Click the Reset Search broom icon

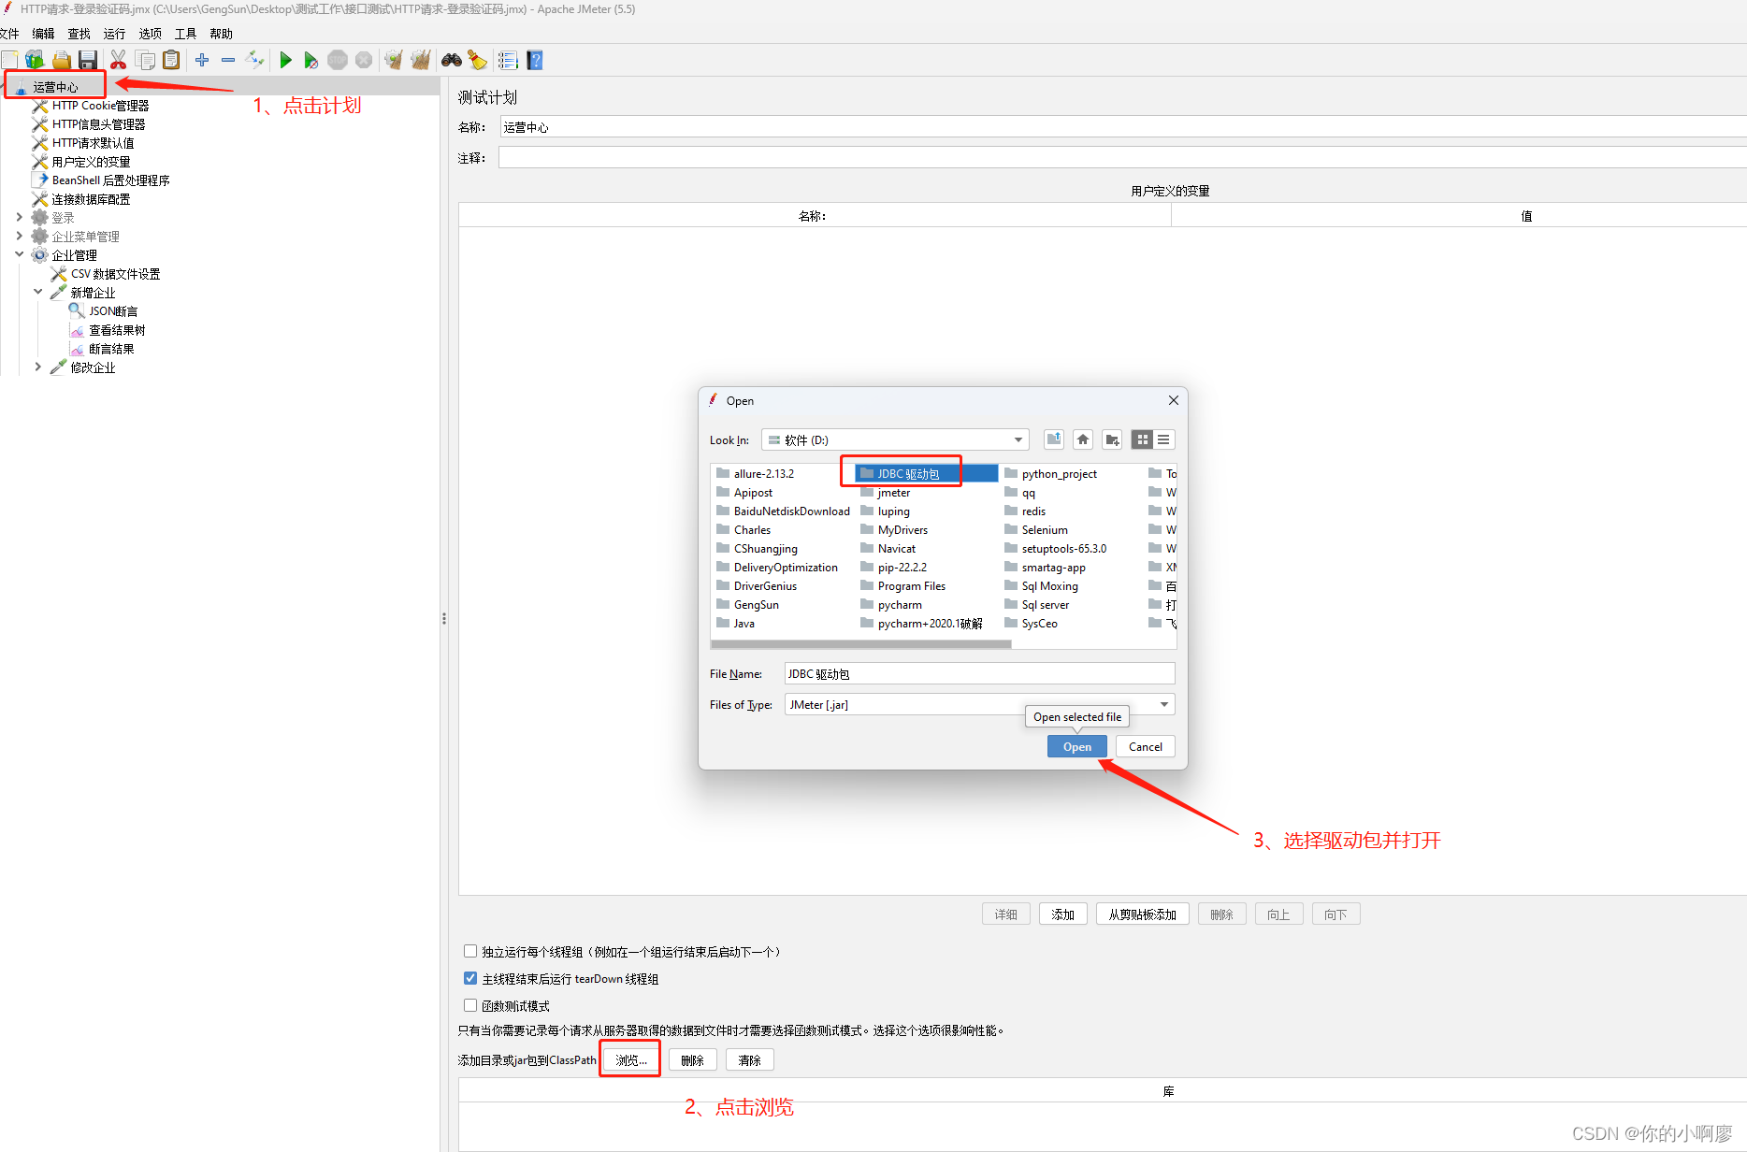click(x=478, y=61)
